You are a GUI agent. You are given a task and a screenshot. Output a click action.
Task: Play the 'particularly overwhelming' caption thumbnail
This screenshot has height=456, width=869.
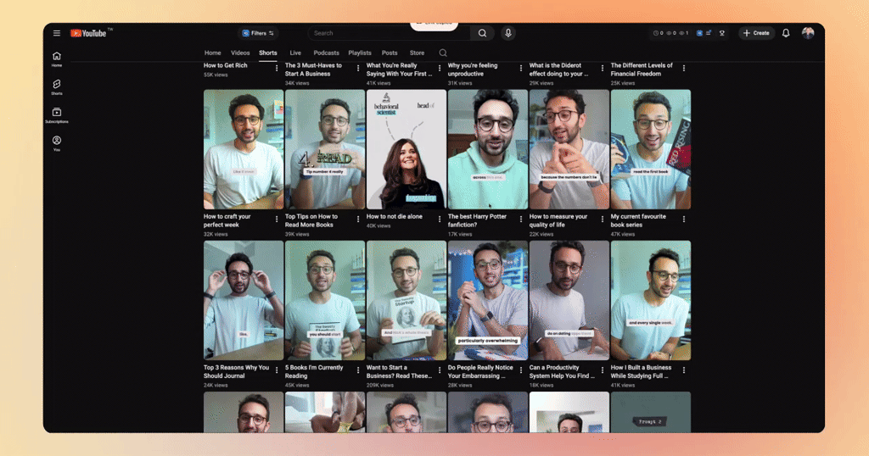click(x=488, y=301)
